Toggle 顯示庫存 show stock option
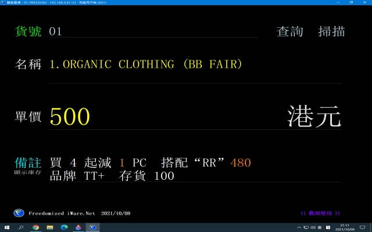 tap(27, 173)
